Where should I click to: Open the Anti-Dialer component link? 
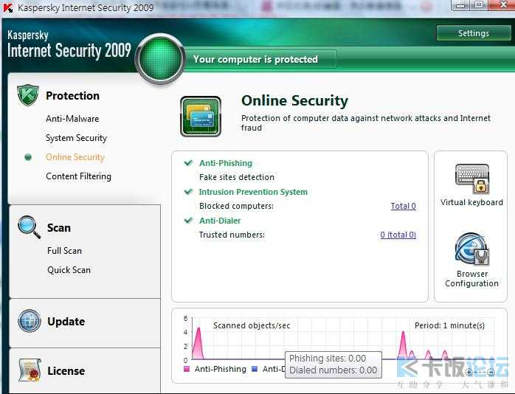(220, 221)
